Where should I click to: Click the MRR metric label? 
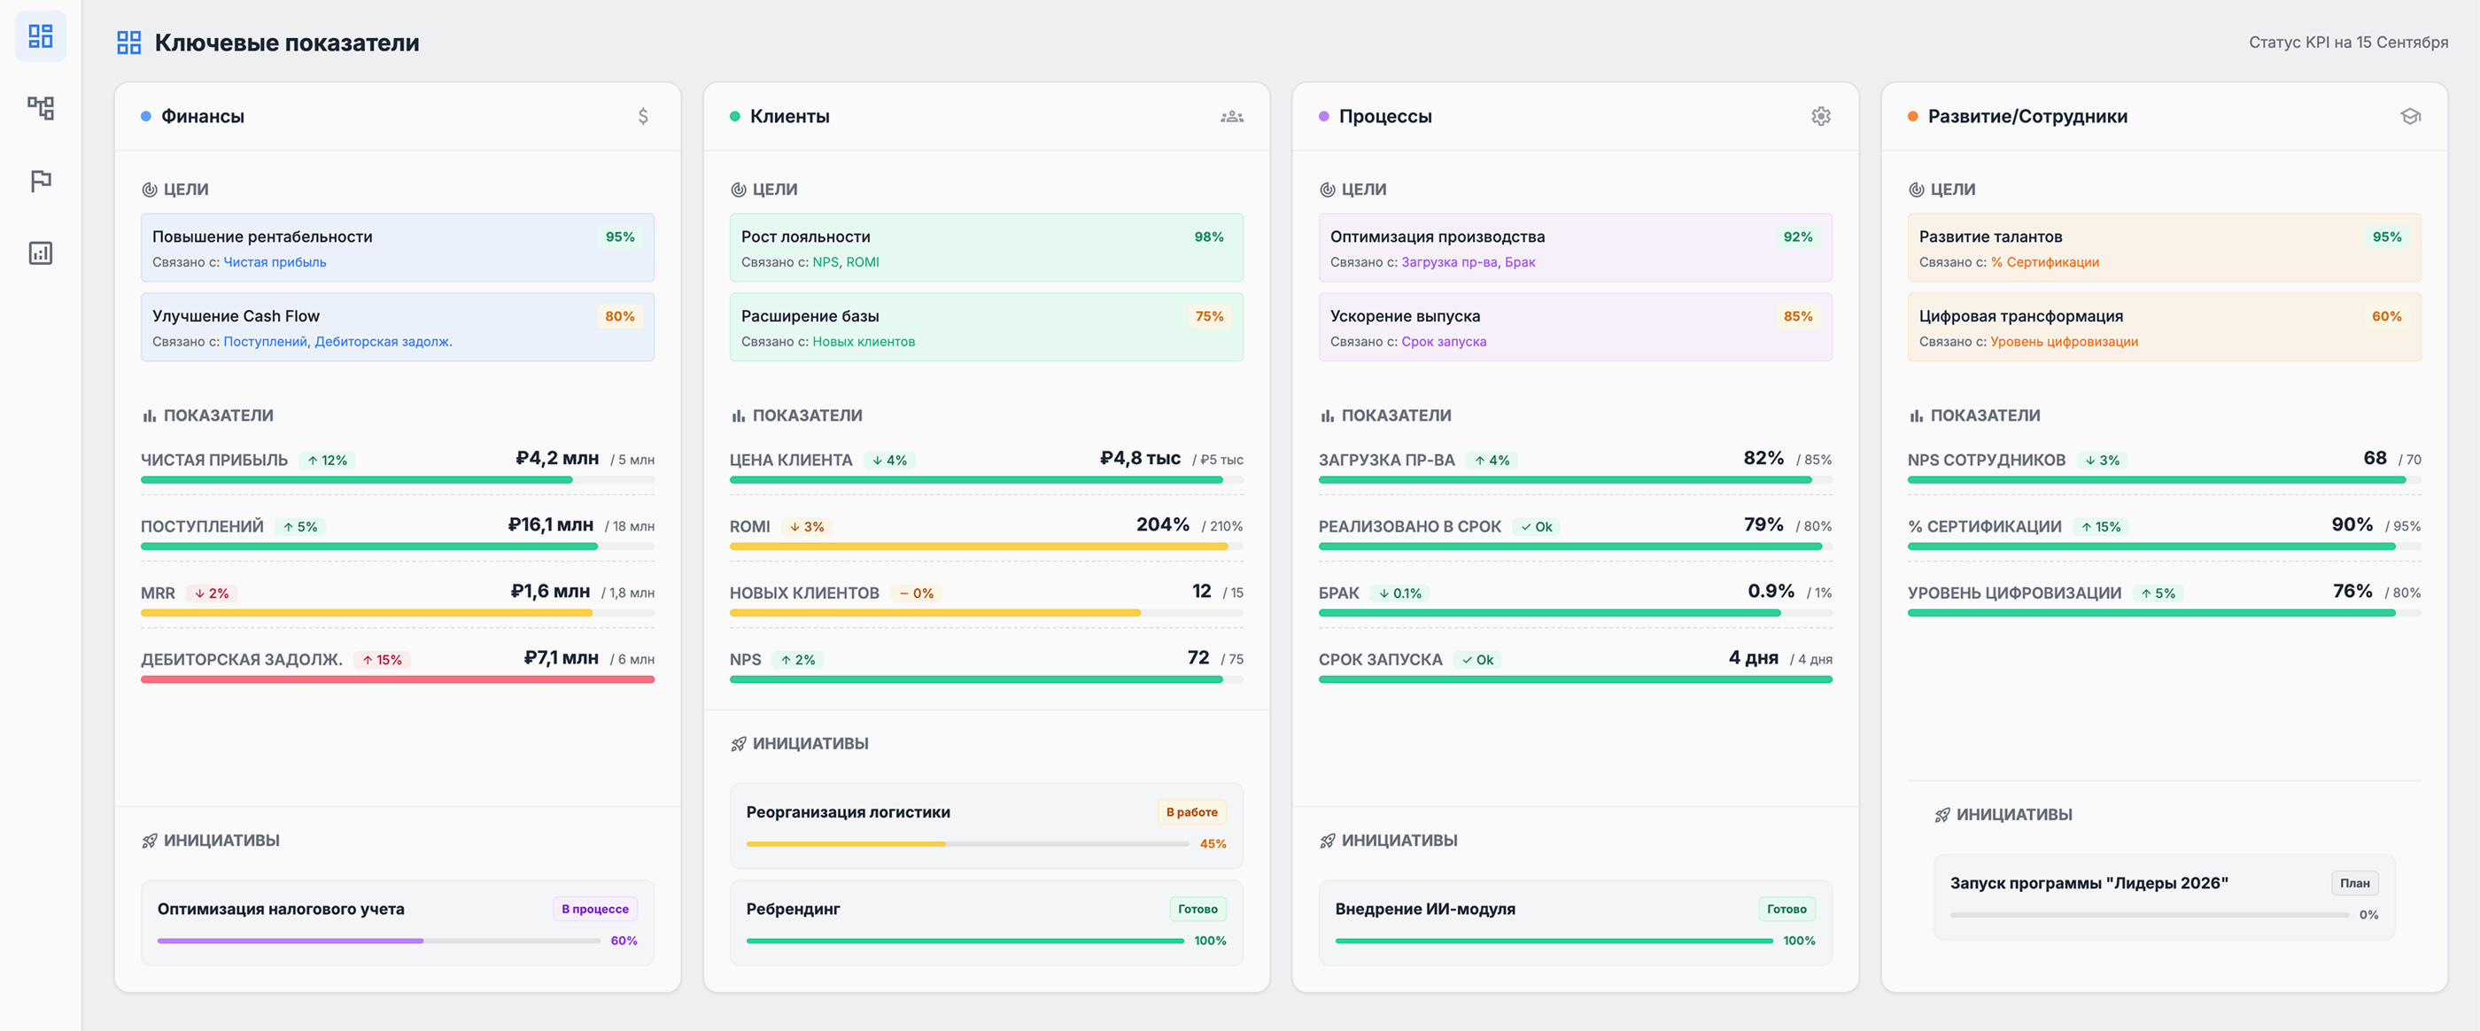click(158, 593)
